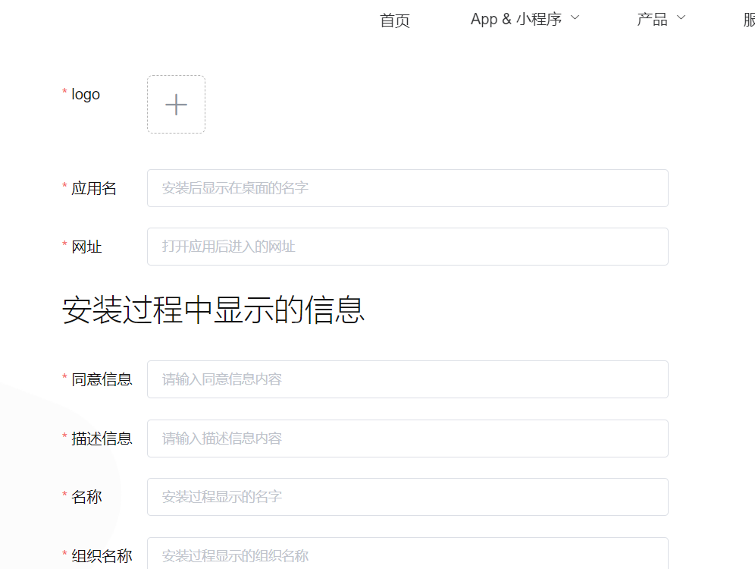Expand the 产品 dropdown menu
The image size is (755, 569).
661,19
